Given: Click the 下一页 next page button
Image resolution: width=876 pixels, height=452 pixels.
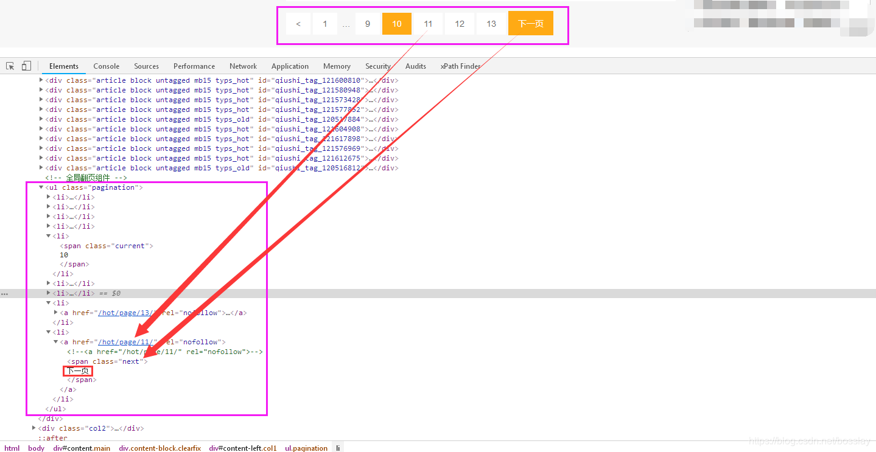Looking at the screenshot, I should [x=531, y=24].
